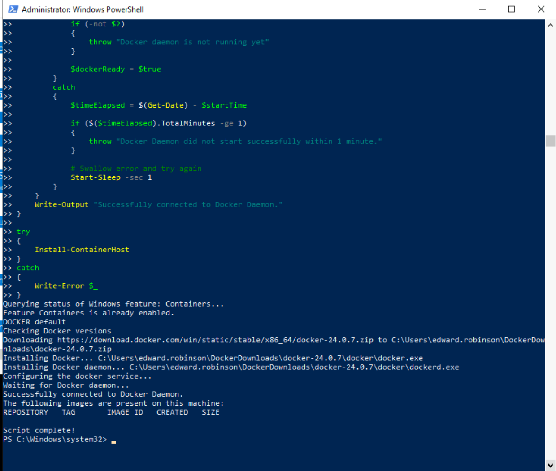Image resolution: width=556 pixels, height=471 pixels.
Task: Click the PowerShell icon in the title bar
Action: (13, 9)
